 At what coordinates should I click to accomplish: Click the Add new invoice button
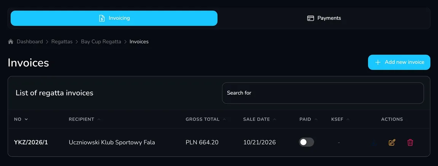tap(399, 62)
